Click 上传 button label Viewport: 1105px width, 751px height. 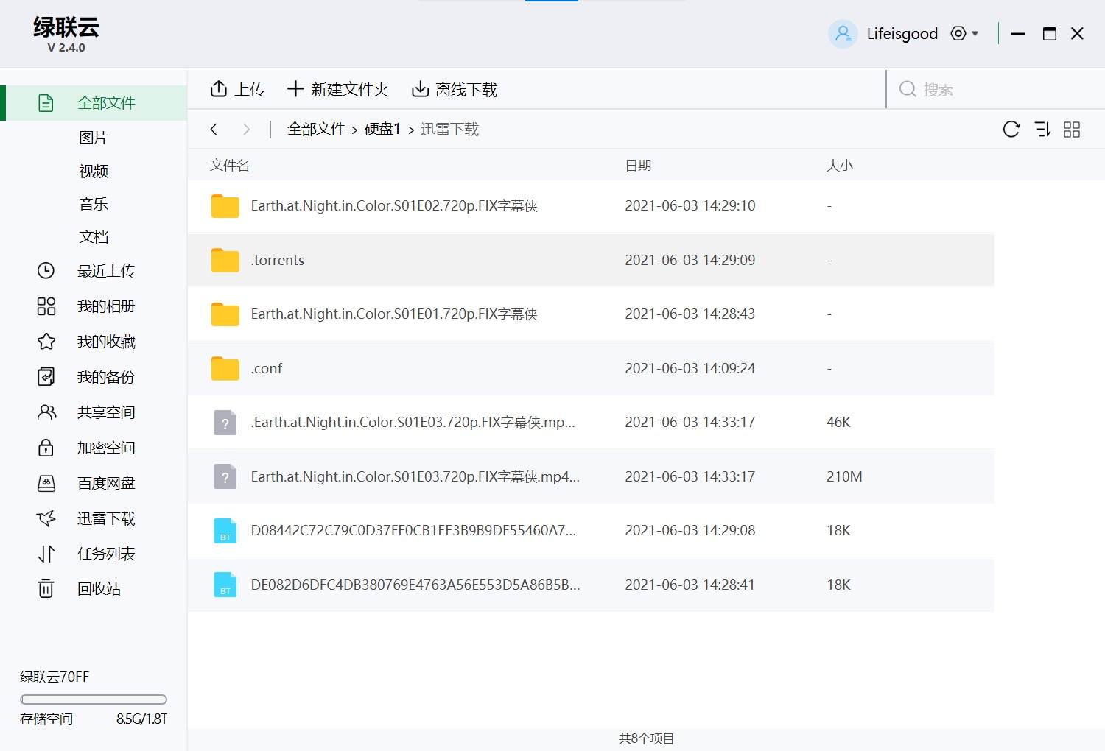tap(250, 89)
